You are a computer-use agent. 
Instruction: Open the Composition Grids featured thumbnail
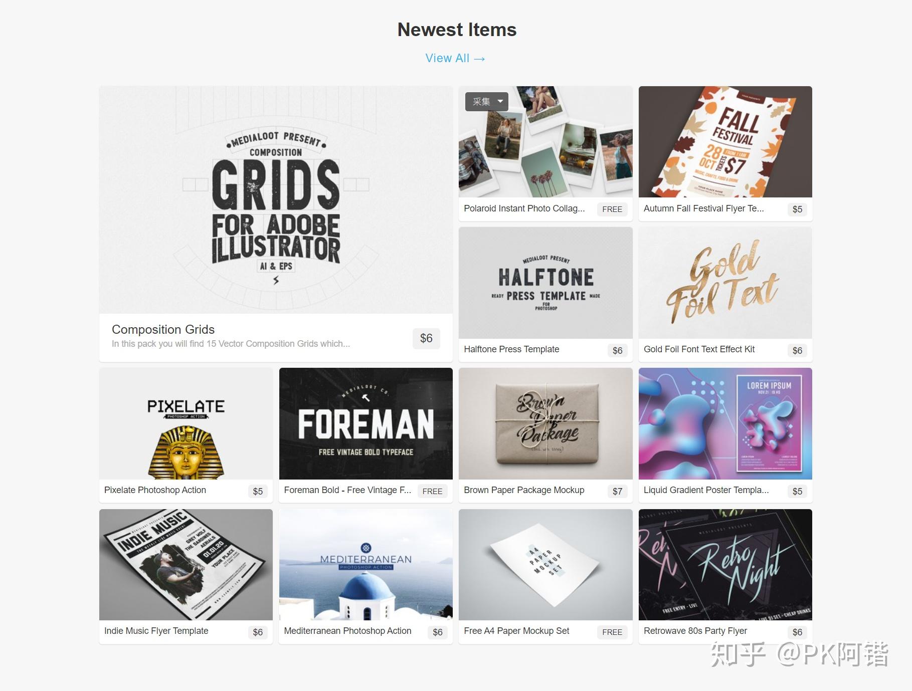tap(276, 200)
